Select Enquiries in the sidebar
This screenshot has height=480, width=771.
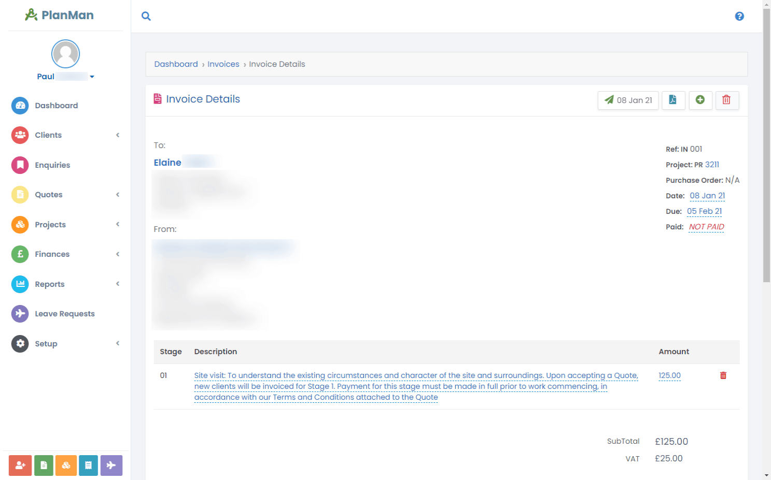[x=52, y=165]
